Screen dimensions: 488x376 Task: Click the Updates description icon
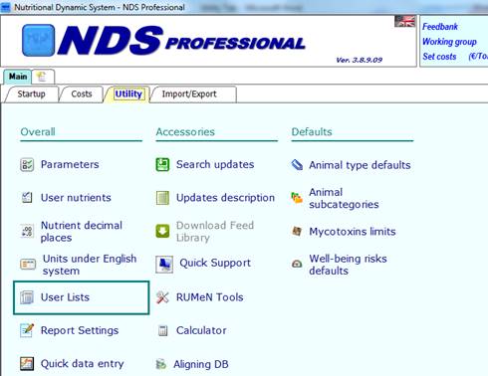tap(162, 198)
